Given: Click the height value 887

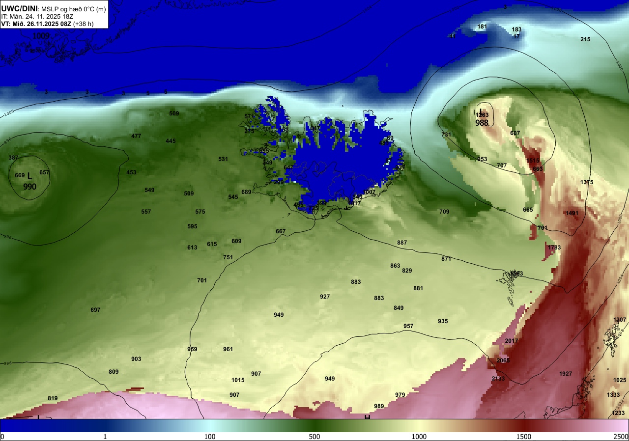Looking at the screenshot, I should [x=402, y=243].
